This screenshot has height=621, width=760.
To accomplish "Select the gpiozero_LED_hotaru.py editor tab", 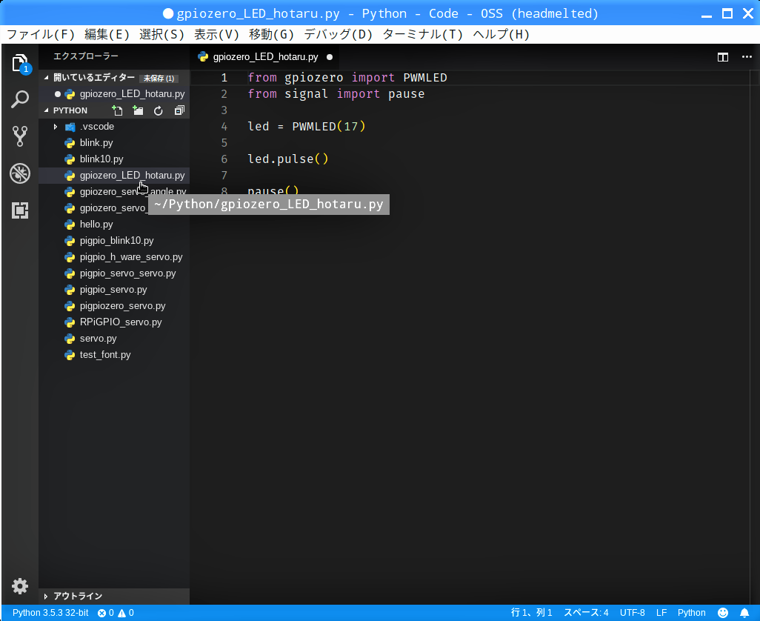I will coord(266,57).
